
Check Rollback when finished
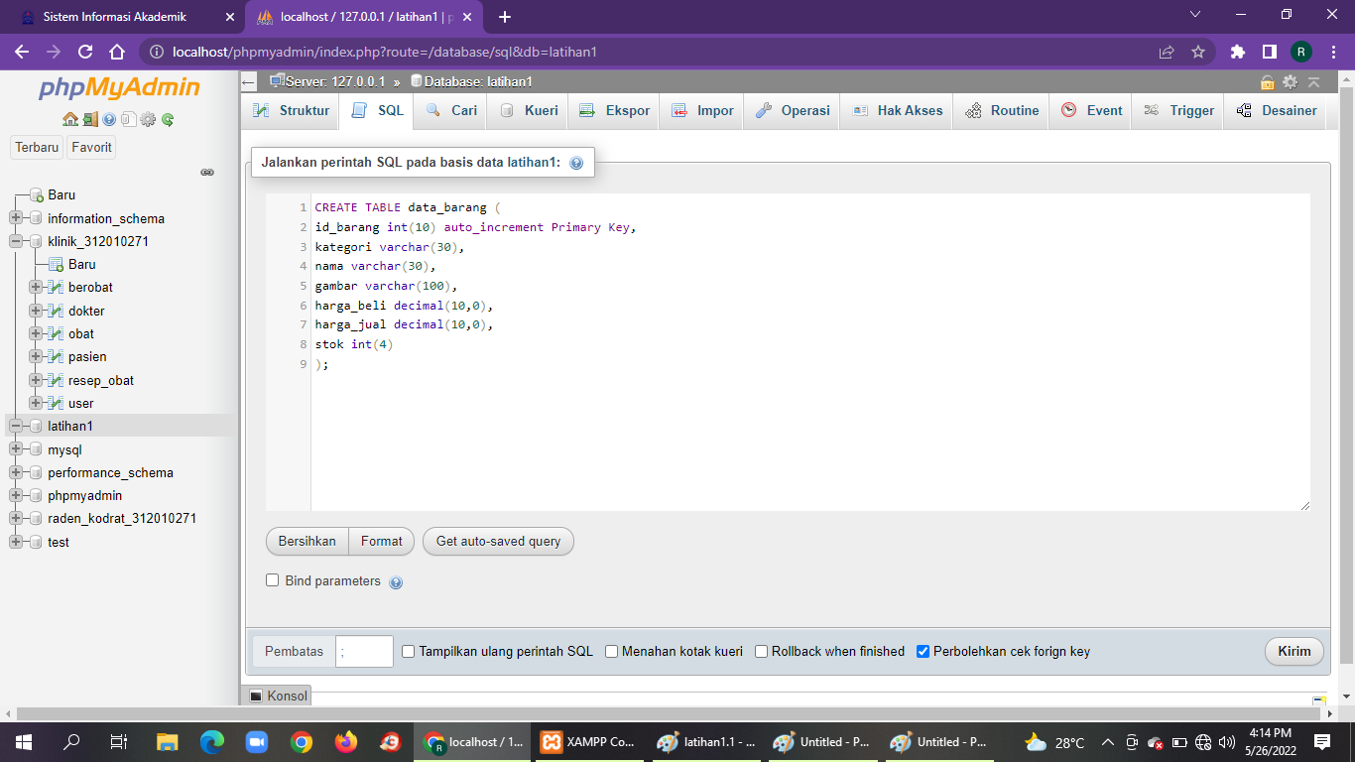760,652
